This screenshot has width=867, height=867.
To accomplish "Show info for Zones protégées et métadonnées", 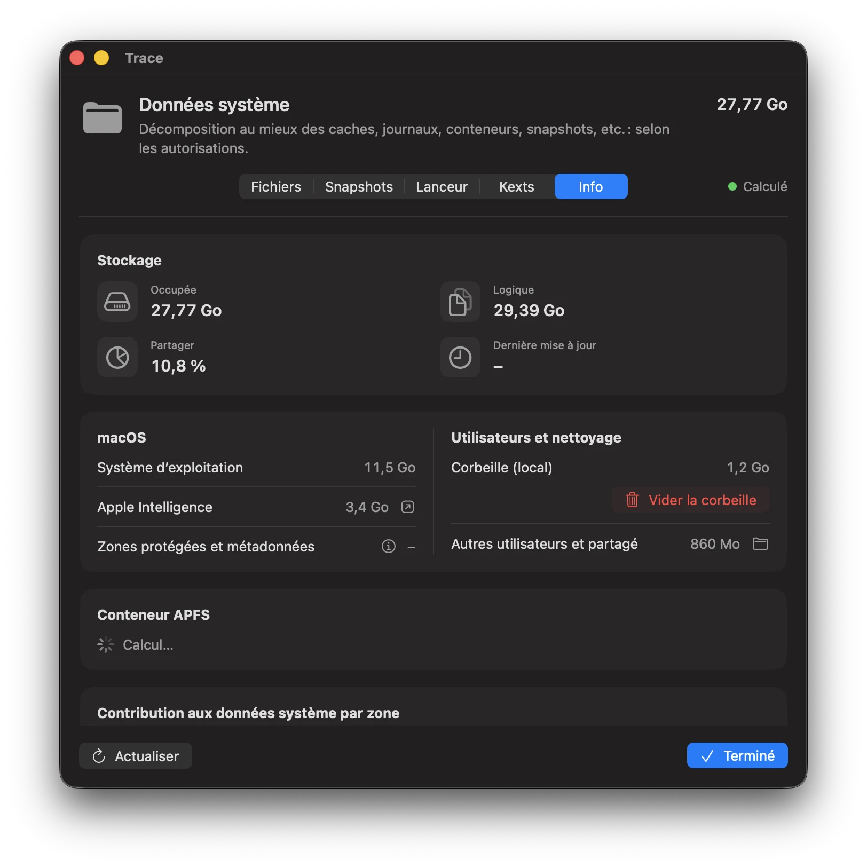I will [x=389, y=546].
